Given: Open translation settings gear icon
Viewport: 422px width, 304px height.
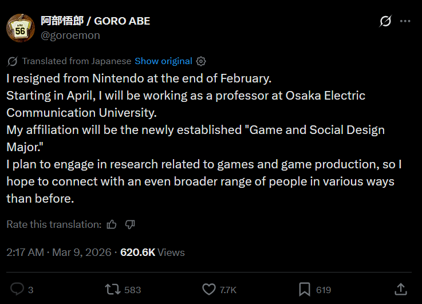Looking at the screenshot, I should tap(201, 61).
